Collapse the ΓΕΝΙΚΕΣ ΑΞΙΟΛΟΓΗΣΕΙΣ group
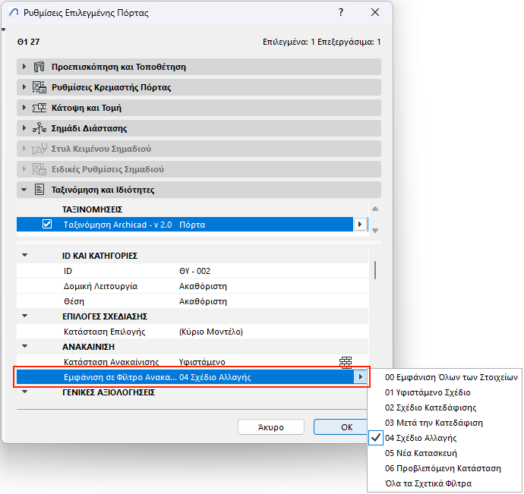Image resolution: width=524 pixels, height=494 pixels. 25,392
